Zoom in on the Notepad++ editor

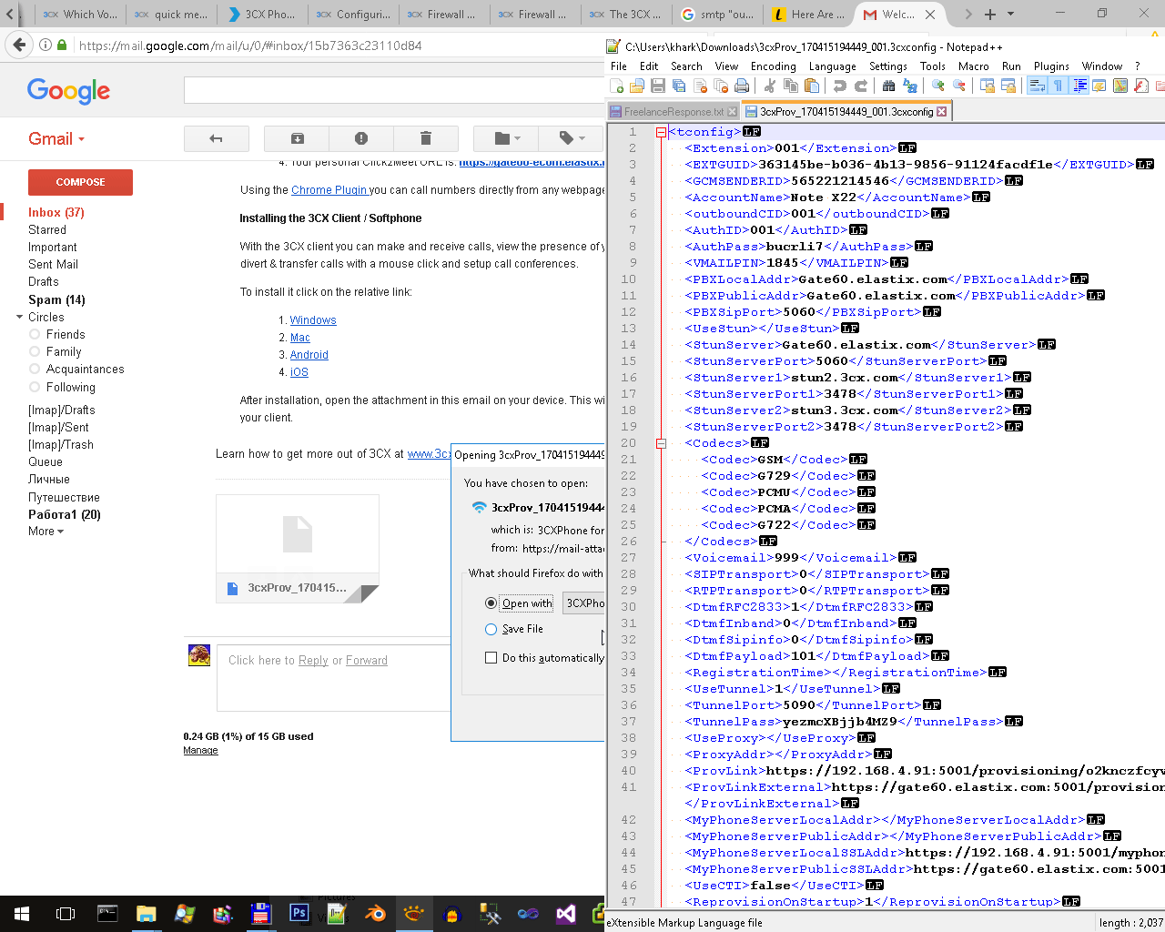click(938, 86)
